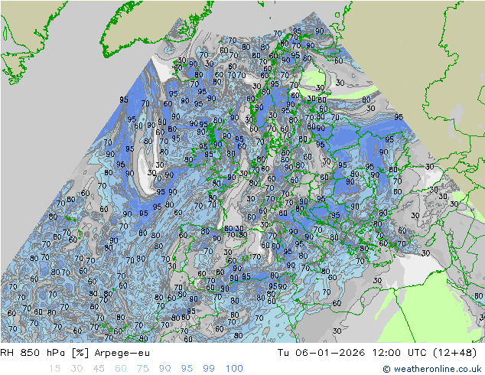
Task: Click the '12:00 UTC' time label
Action: pyautogui.click(x=399, y=353)
